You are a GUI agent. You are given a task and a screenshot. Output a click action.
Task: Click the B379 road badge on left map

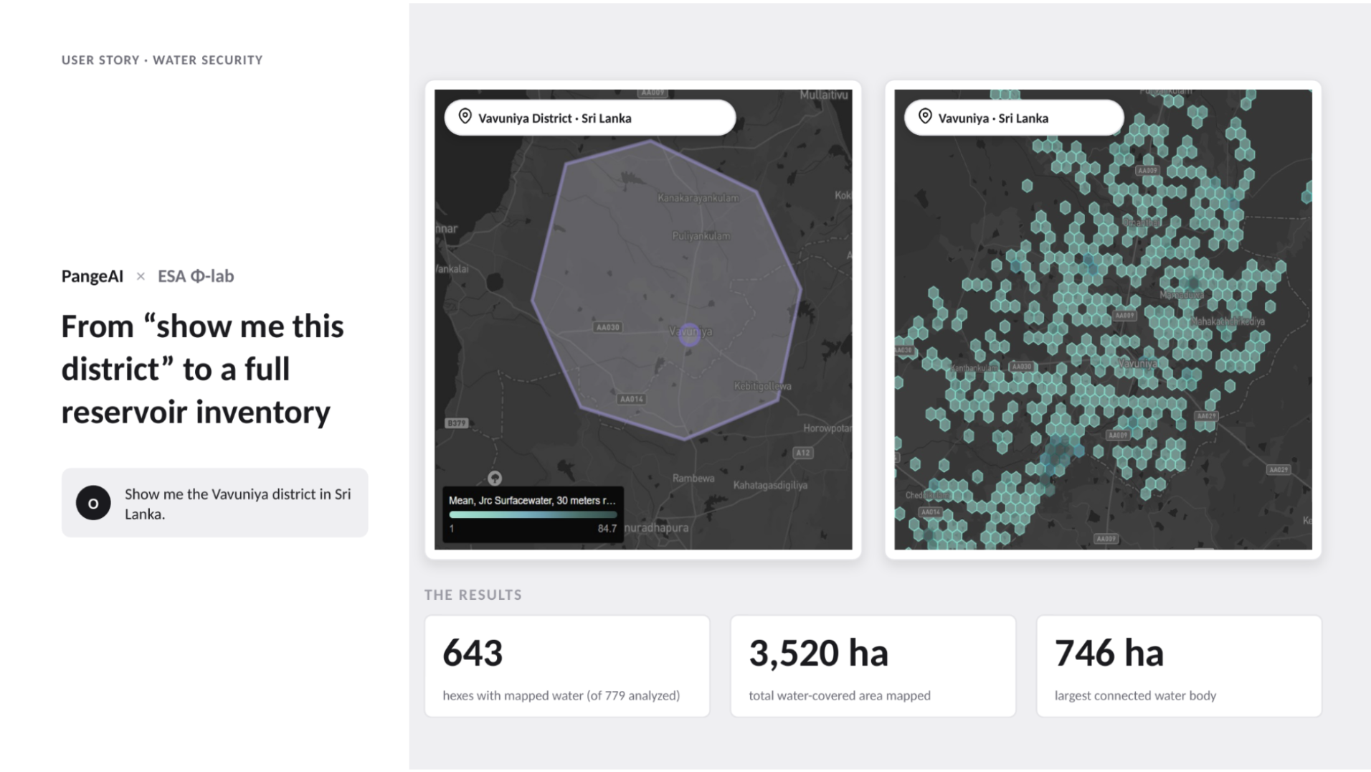(457, 423)
